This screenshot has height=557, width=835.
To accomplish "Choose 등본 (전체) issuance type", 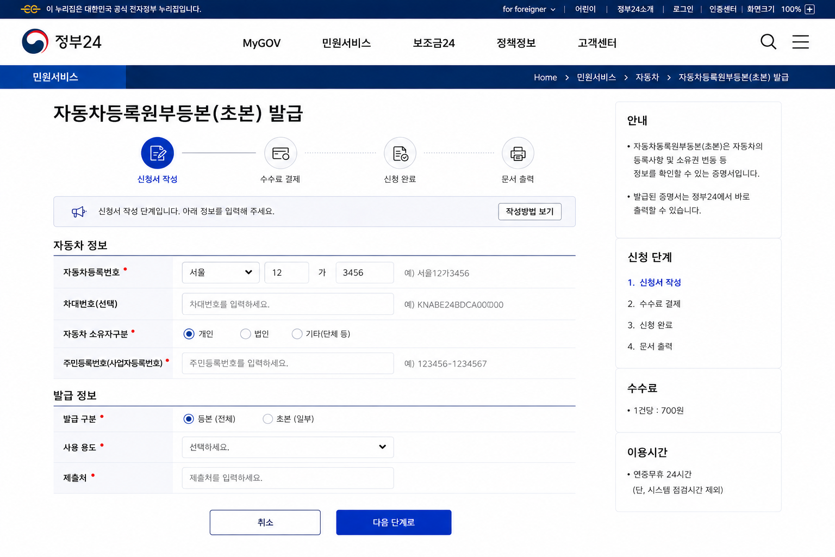I will click(x=189, y=419).
